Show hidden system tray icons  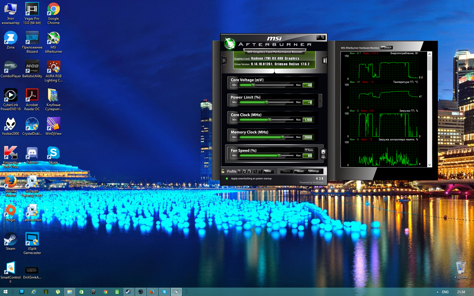tap(437, 292)
